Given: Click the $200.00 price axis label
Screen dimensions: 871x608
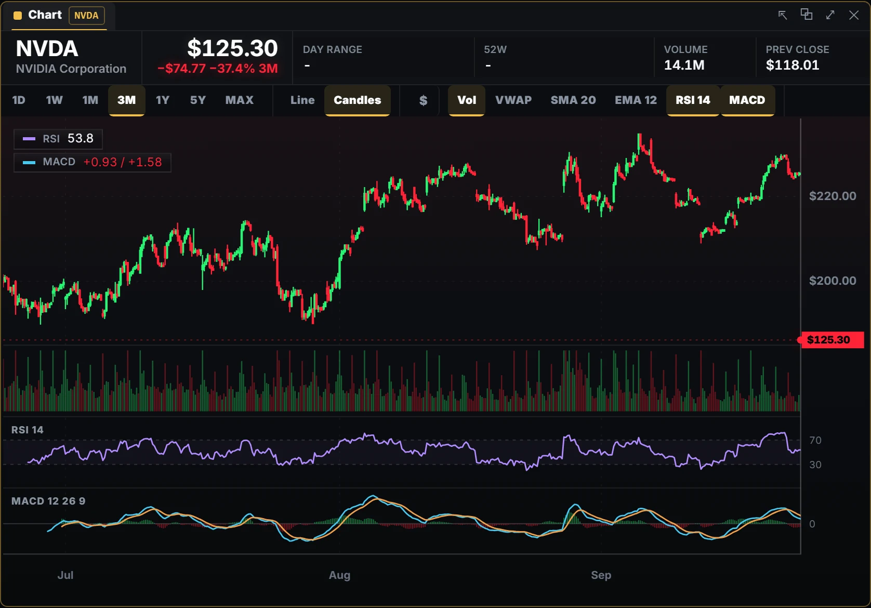Looking at the screenshot, I should coord(833,281).
